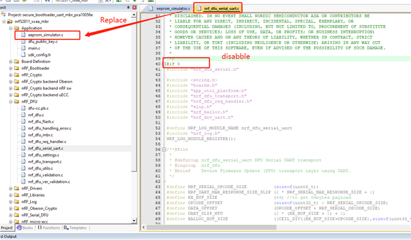
Task: Select highlighted nrf_dfu_serial_uart.c tree entry
Action: [46, 148]
